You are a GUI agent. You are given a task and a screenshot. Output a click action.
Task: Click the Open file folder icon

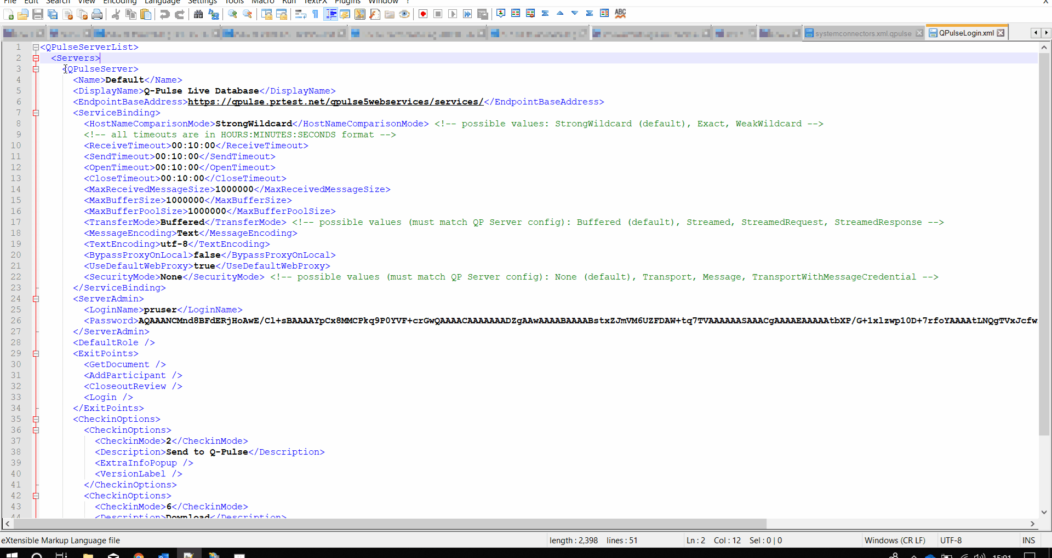coord(23,14)
